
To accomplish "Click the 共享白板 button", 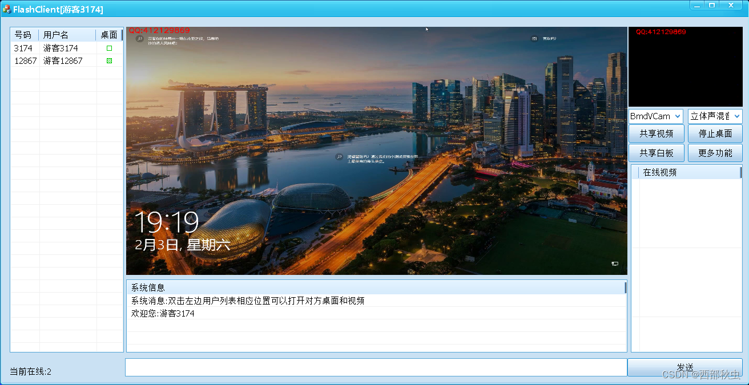I will [657, 153].
